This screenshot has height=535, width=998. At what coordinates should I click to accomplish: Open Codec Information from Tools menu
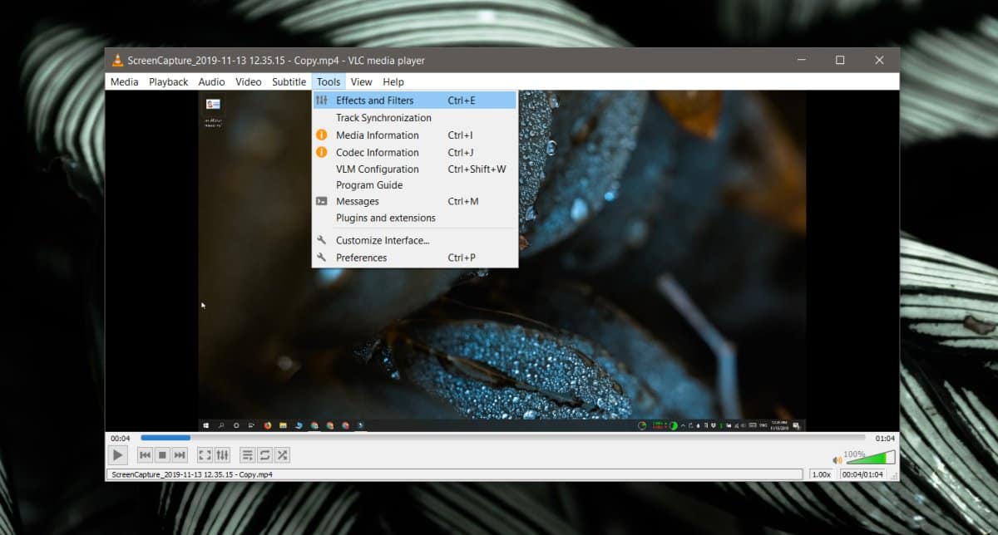point(377,152)
